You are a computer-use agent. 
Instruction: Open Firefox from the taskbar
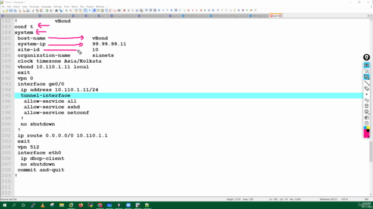[80, 205]
